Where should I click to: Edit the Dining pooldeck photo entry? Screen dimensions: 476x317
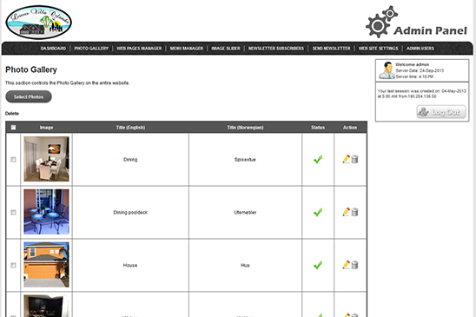point(347,212)
